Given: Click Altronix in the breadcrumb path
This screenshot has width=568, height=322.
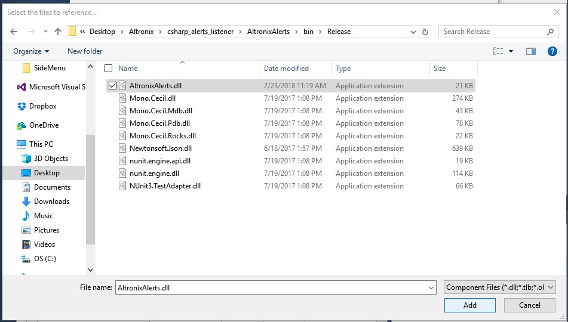Looking at the screenshot, I should pyautogui.click(x=142, y=32).
